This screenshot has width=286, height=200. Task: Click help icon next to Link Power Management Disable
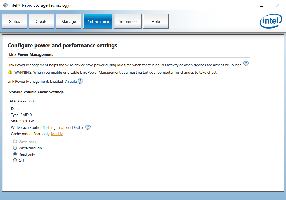[x=80, y=81]
